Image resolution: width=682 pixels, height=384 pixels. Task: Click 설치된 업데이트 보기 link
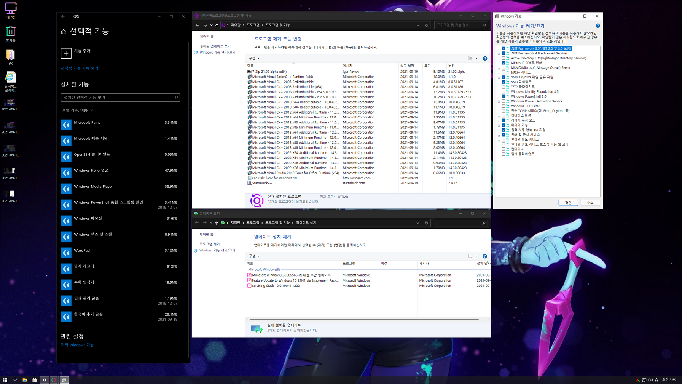point(215,46)
